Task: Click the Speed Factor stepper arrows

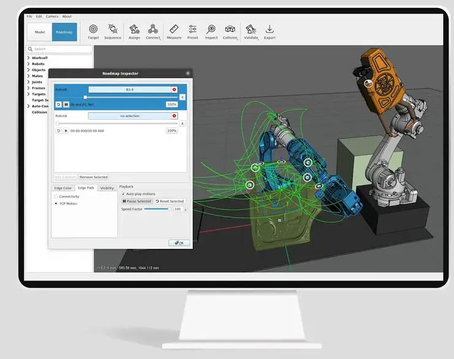Action: click(185, 209)
